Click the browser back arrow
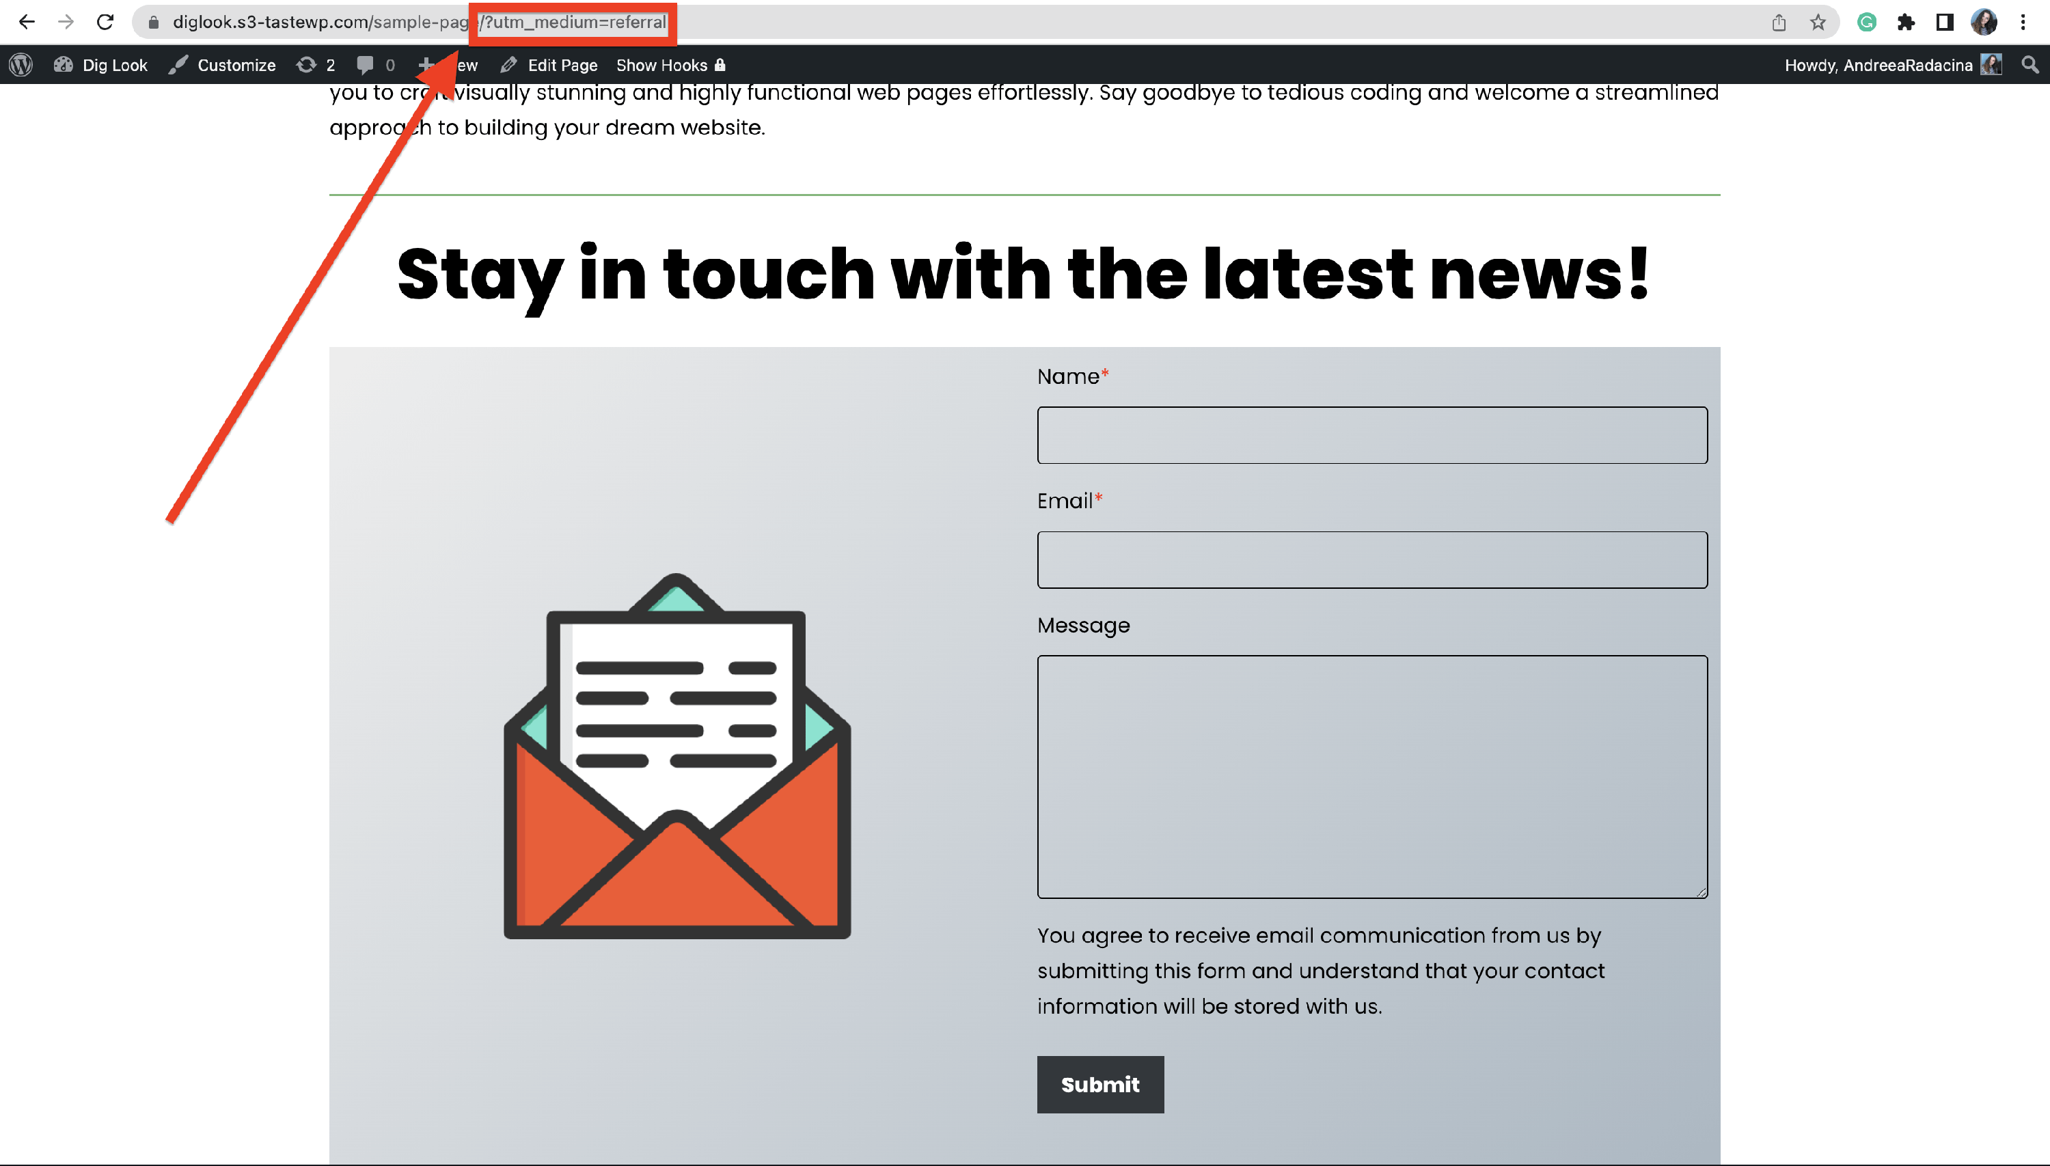The width and height of the screenshot is (2050, 1166). 27,23
